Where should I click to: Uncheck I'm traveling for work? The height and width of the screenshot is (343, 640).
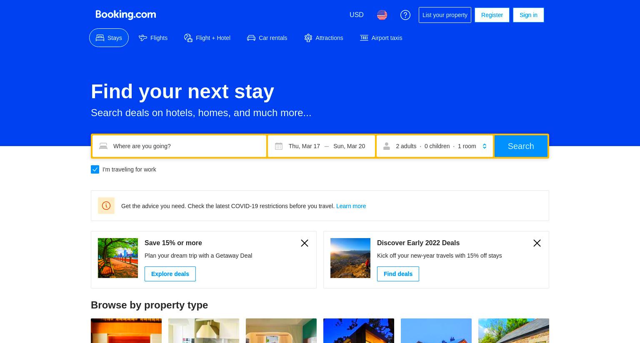coord(95,169)
